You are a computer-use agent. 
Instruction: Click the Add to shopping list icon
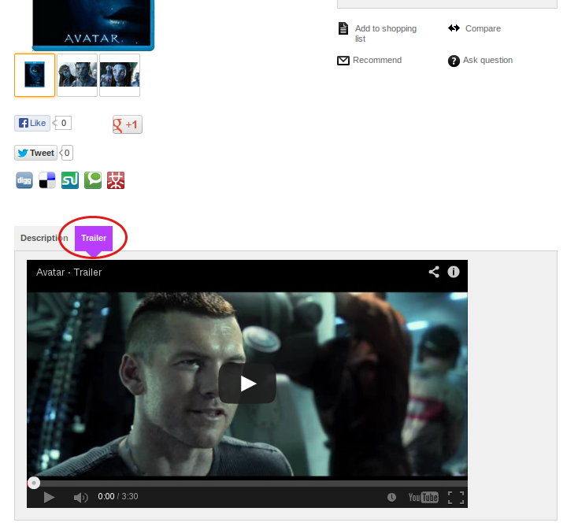pos(343,28)
